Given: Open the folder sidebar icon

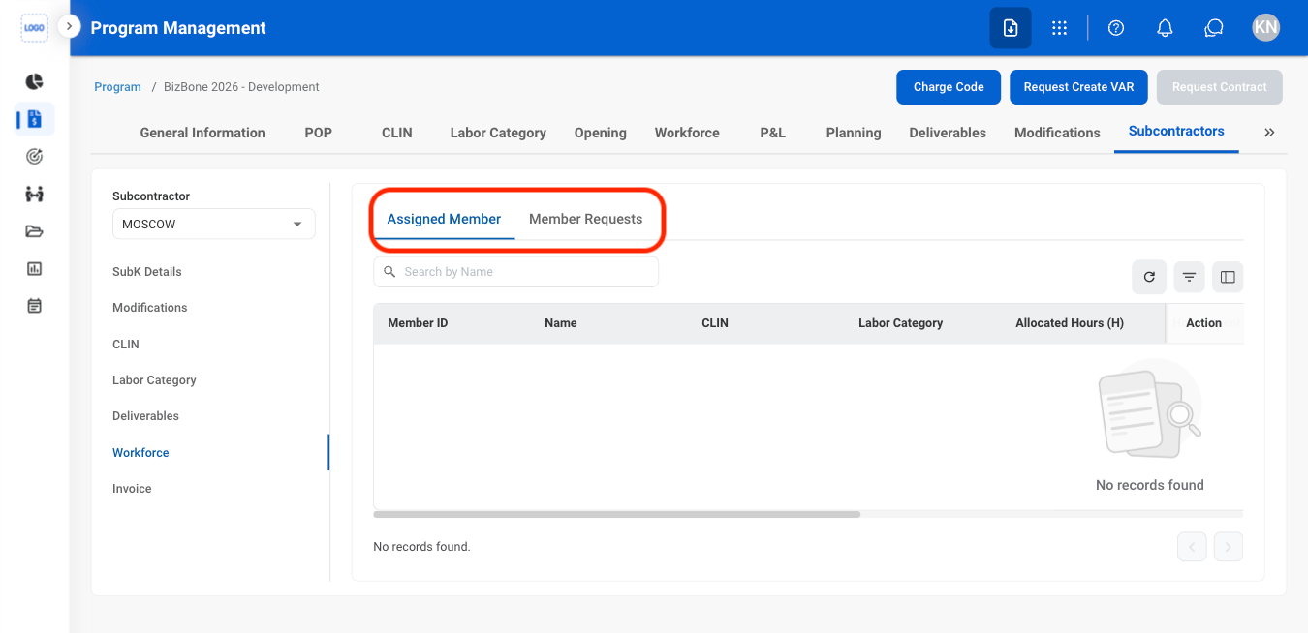Looking at the screenshot, I should click(x=34, y=230).
